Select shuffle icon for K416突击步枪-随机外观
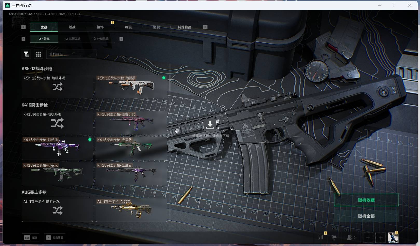420x246 pixels. pos(57,123)
